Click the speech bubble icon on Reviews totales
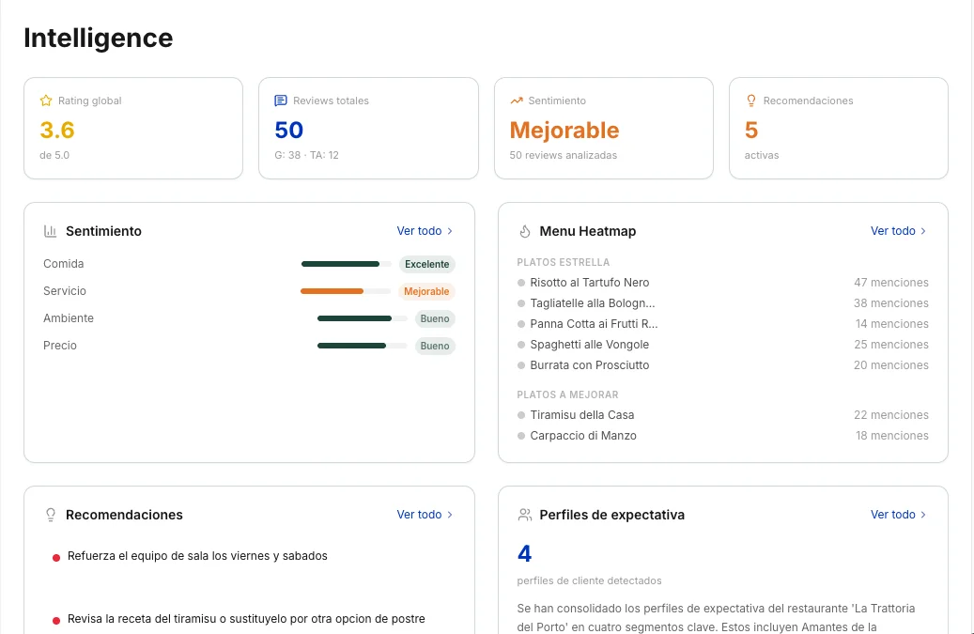The height and width of the screenshot is (634, 974). click(281, 101)
